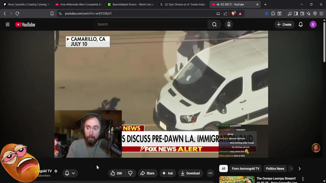Dislike the video with thumbs down
Screen dimensions: 326x183
[x=130, y=173]
